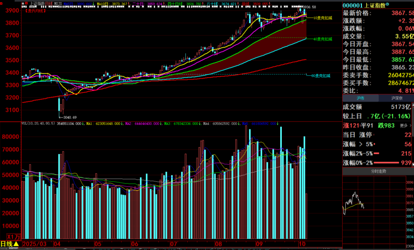This screenshot has height=250, width=414.
Task: Click the 000001 stock code
Action: coord(353,5)
